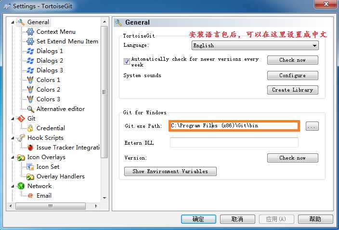339x230 pixels.
Task: Click the Hook Scripts icon
Action: click(x=21, y=138)
